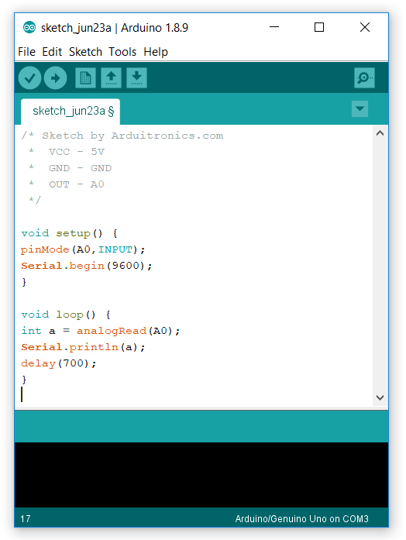The height and width of the screenshot is (540, 406).
Task: Open the Sketch menu
Action: click(x=85, y=52)
